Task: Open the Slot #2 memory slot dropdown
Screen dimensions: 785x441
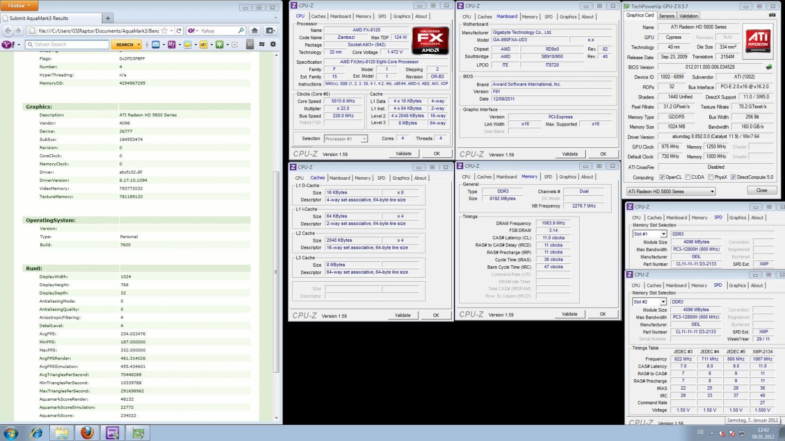Action: coord(650,302)
